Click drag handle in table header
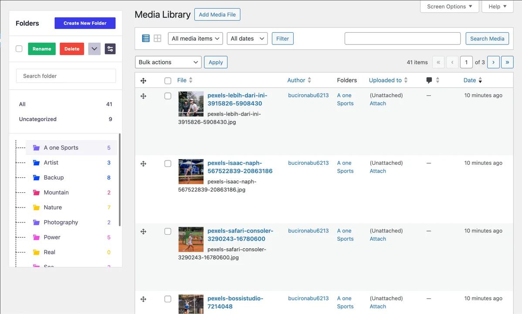The width and height of the screenshot is (522, 314). (x=143, y=81)
